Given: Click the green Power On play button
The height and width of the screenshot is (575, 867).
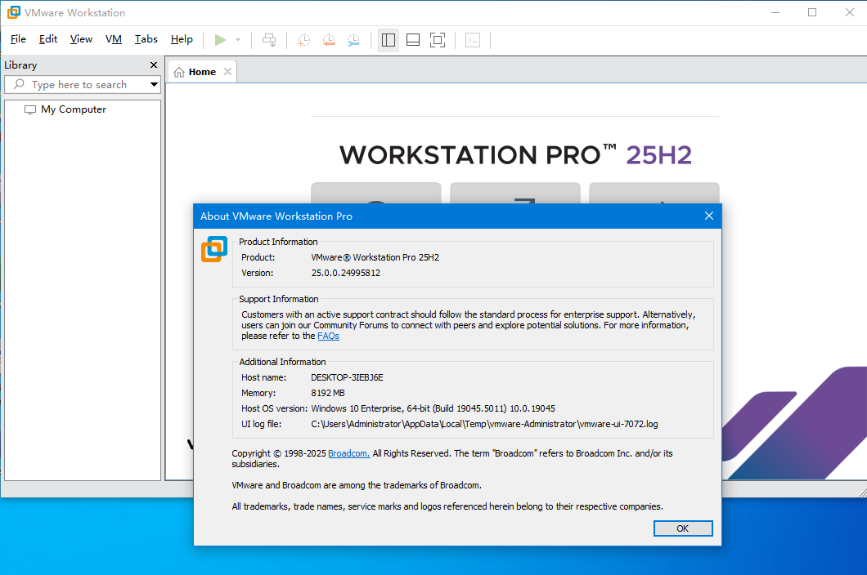Looking at the screenshot, I should coord(220,39).
